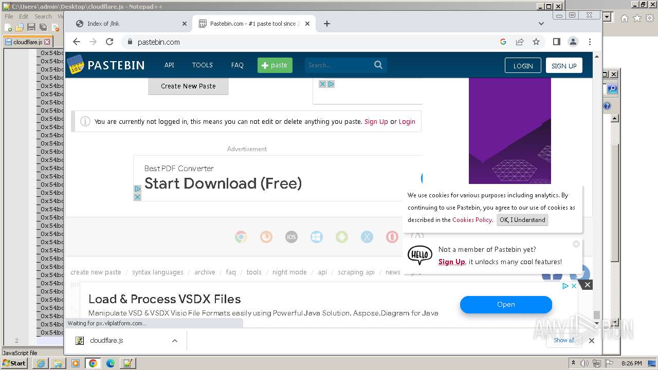The width and height of the screenshot is (658, 370).
Task: Click Sign Up link in hello popup
Action: (x=452, y=262)
